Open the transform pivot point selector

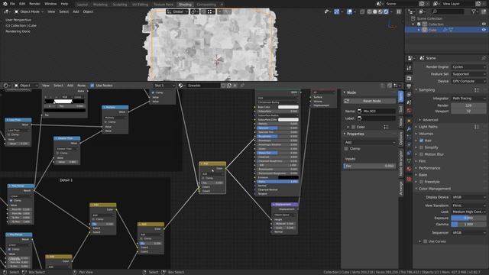tap(194, 11)
